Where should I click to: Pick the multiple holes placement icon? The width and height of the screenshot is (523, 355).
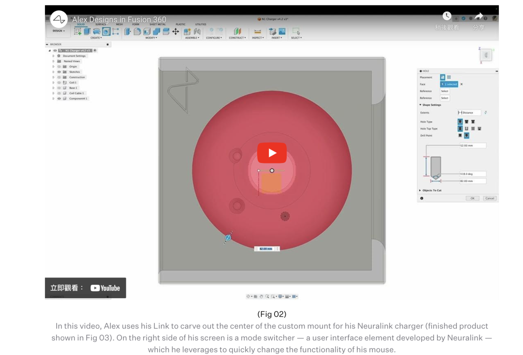click(449, 77)
